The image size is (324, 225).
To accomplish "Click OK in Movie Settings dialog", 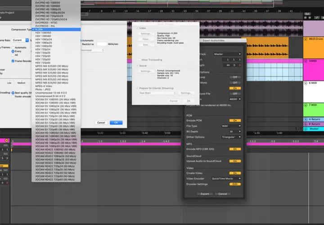I will click(189, 101).
